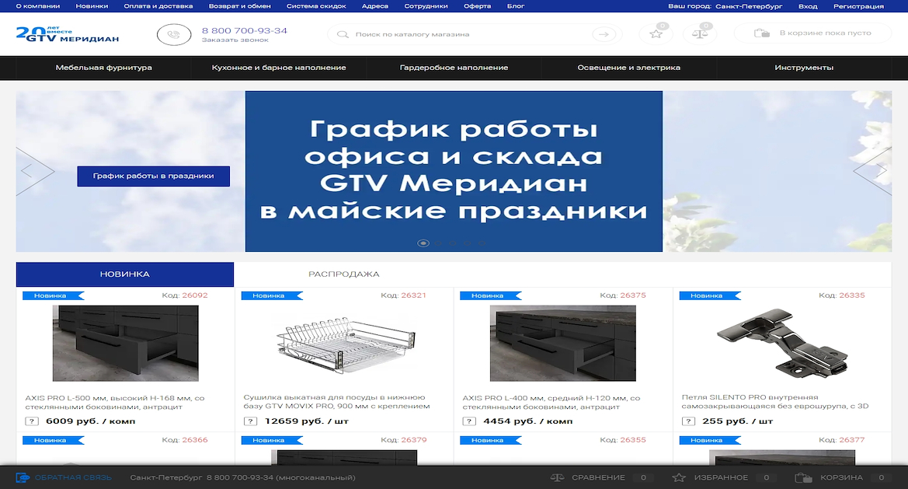This screenshot has width=908, height=489.
Task: Switch to the РАСПРОДАЖА tab
Action: point(344,274)
